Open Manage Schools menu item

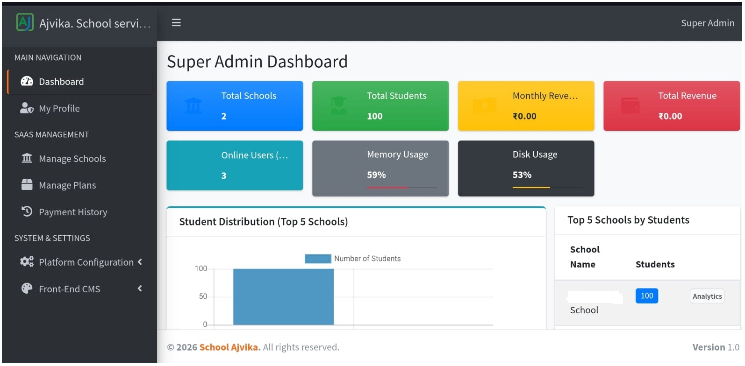tap(72, 159)
